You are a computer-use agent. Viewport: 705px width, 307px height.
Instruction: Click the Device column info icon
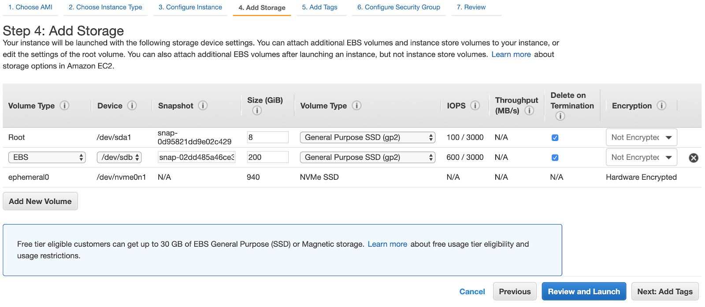click(132, 106)
